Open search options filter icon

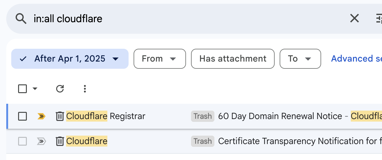pyautogui.click(x=379, y=19)
